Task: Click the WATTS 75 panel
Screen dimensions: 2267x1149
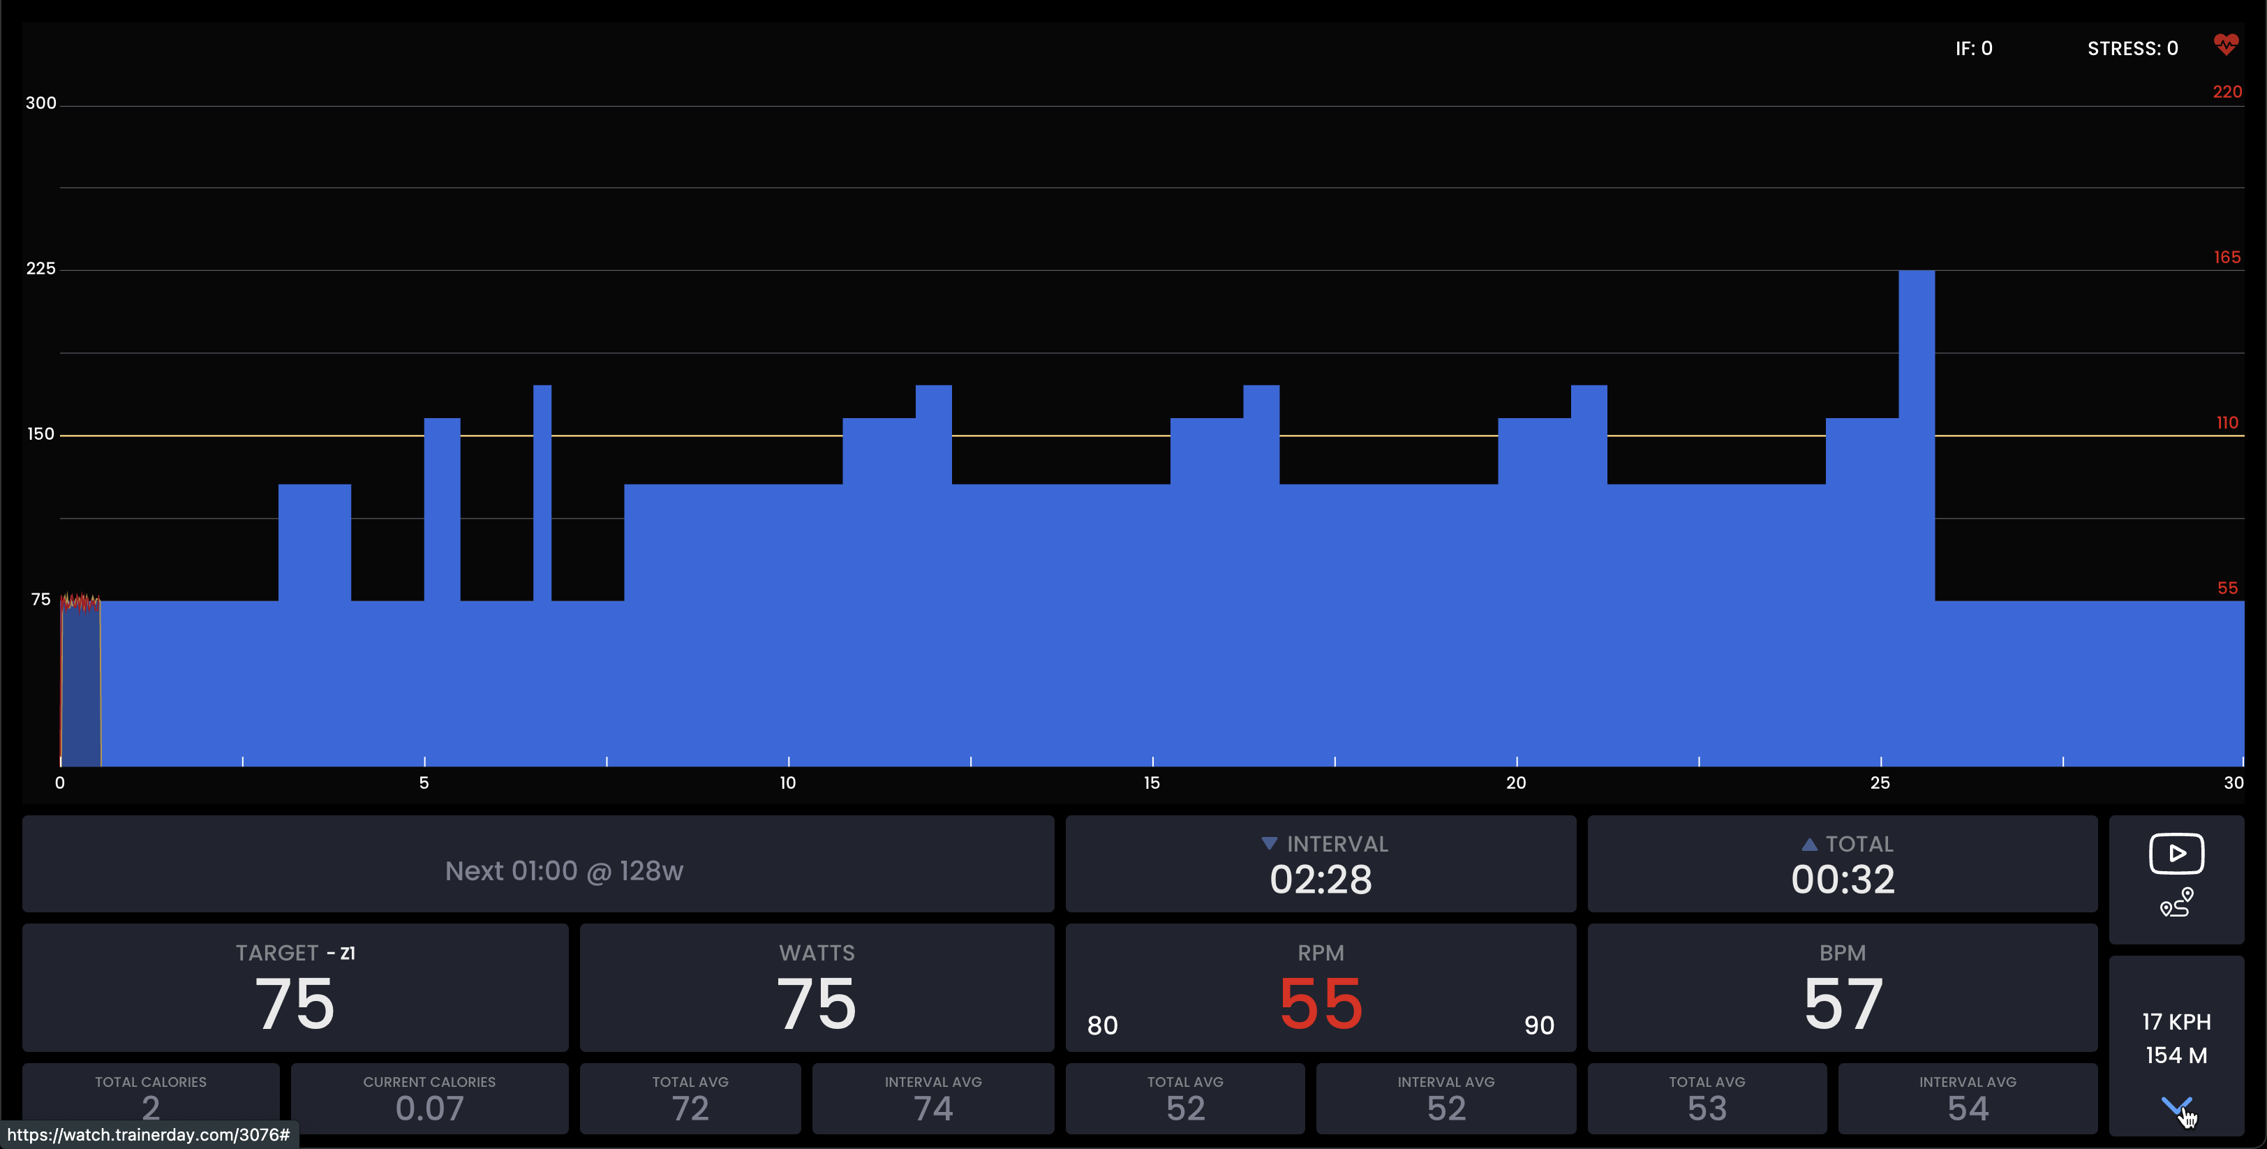Action: click(817, 988)
